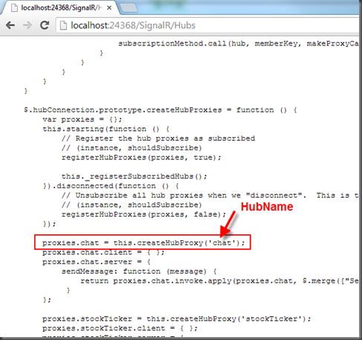This screenshot has width=362, height=340.
Task: Click 'registerHubProxies(proxies, false);' line
Action: (143, 214)
